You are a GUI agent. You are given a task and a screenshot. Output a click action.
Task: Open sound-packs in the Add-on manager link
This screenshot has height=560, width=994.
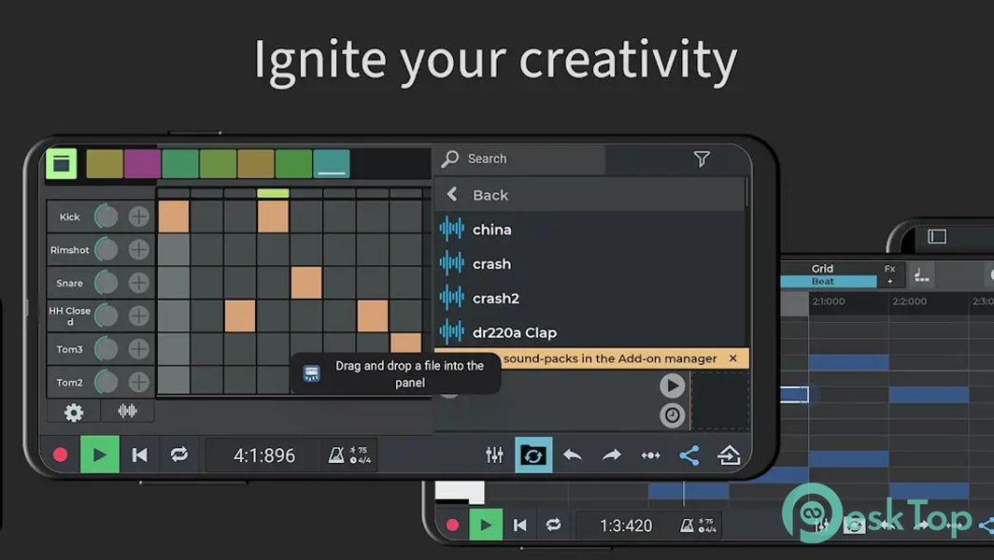pos(610,358)
